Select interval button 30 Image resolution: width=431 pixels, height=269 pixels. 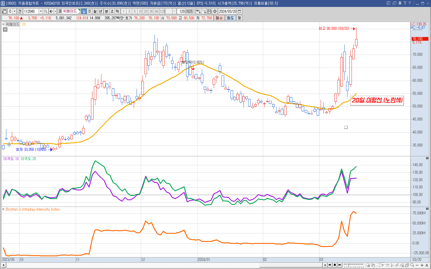click(151, 11)
